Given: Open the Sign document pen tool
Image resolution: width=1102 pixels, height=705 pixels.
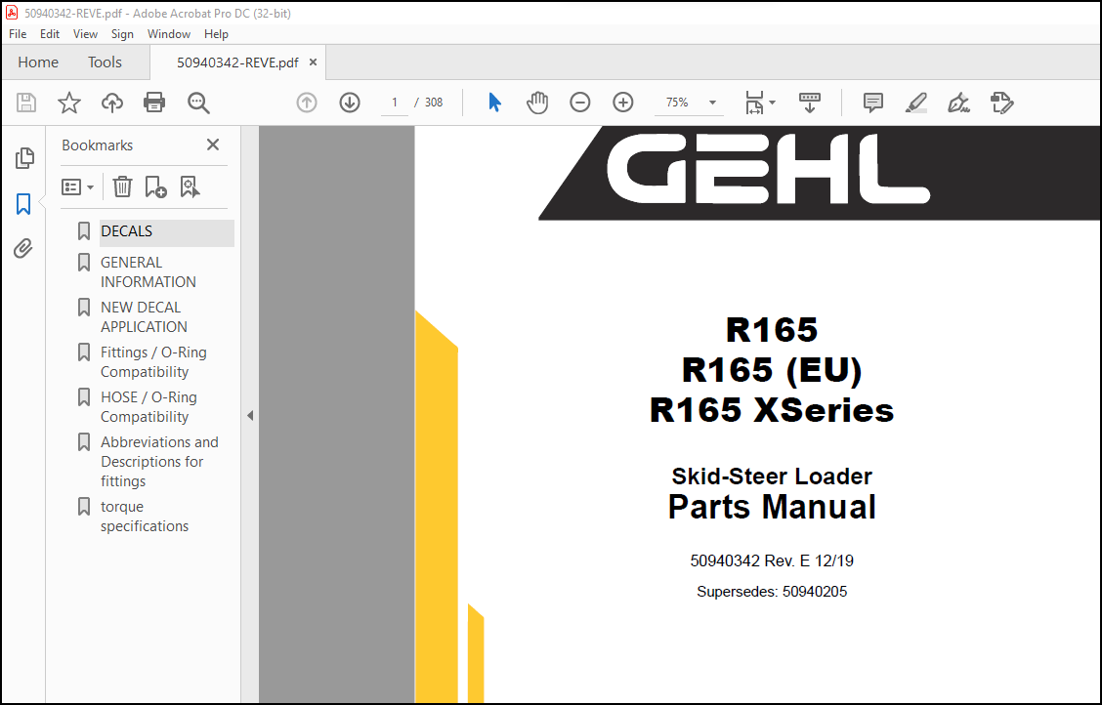Looking at the screenshot, I should 958,103.
